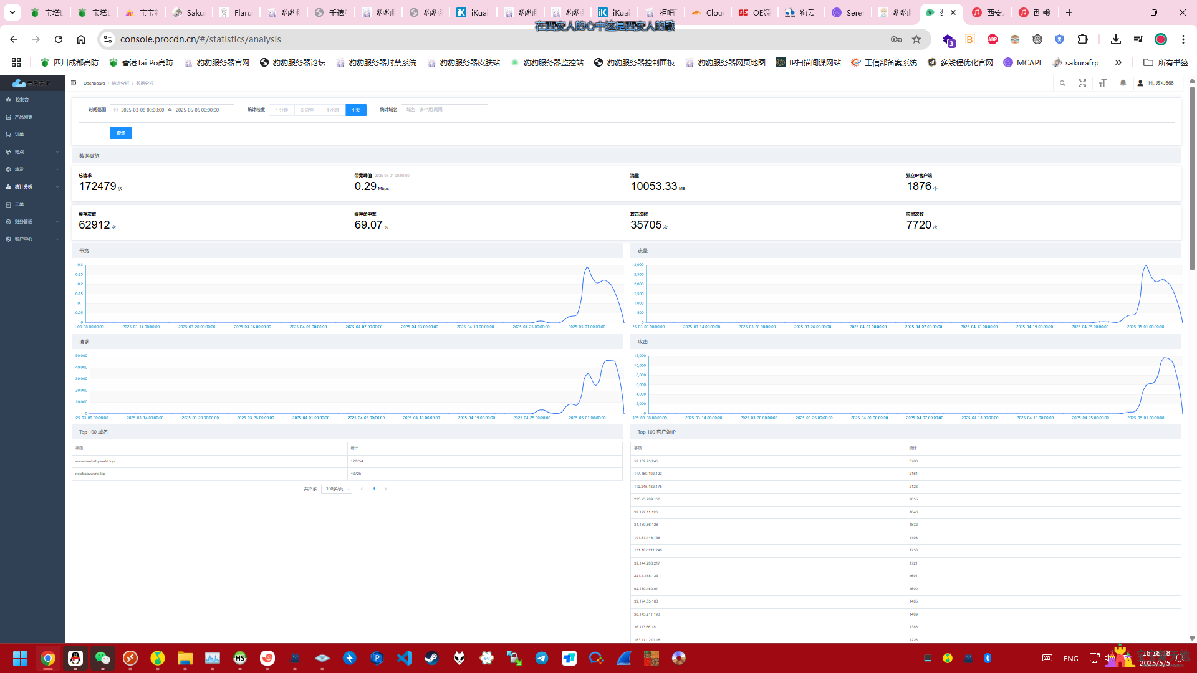Click the 172479 总请求 total requests value
This screenshot has height=673, width=1197.
point(97,186)
